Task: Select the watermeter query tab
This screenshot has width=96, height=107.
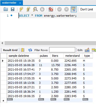Action: coord(9,3)
